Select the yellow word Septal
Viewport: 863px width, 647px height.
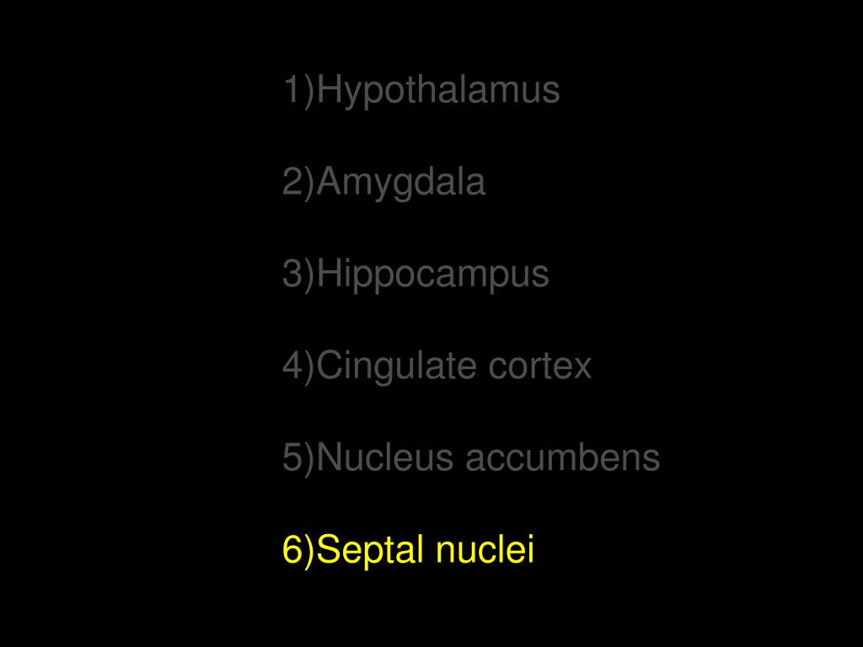pyautogui.click(x=372, y=549)
